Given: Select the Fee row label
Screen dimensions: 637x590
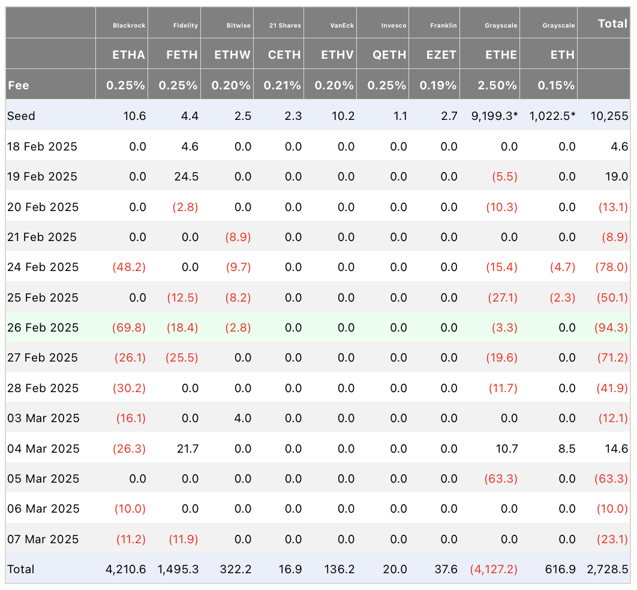Looking at the screenshot, I should pyautogui.click(x=18, y=85).
